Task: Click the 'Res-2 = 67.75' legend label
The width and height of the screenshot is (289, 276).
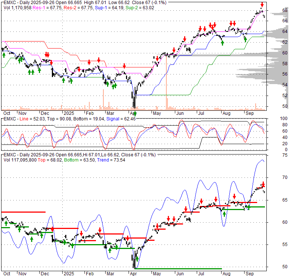Action: coord(78,8)
